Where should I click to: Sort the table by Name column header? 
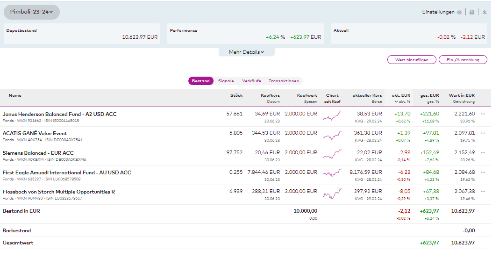pos(15,95)
